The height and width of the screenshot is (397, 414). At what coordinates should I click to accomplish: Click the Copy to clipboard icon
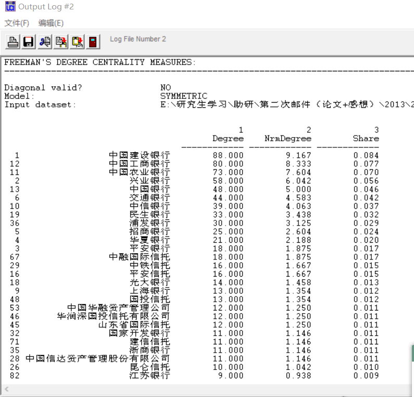click(x=61, y=42)
